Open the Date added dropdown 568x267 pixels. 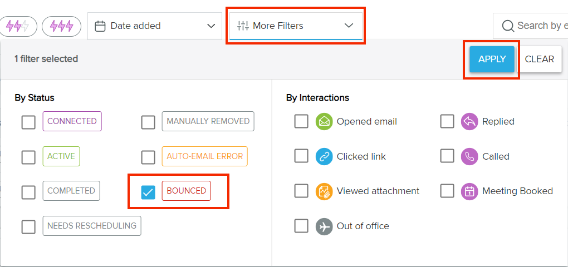(155, 26)
